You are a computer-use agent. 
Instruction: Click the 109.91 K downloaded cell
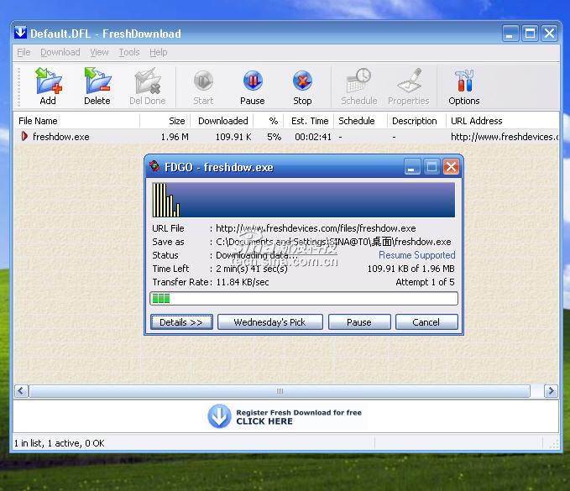tap(233, 137)
